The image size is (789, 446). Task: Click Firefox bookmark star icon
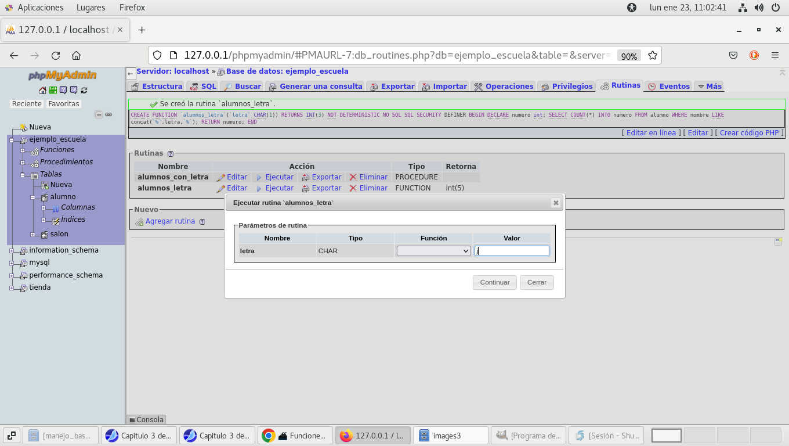click(653, 56)
